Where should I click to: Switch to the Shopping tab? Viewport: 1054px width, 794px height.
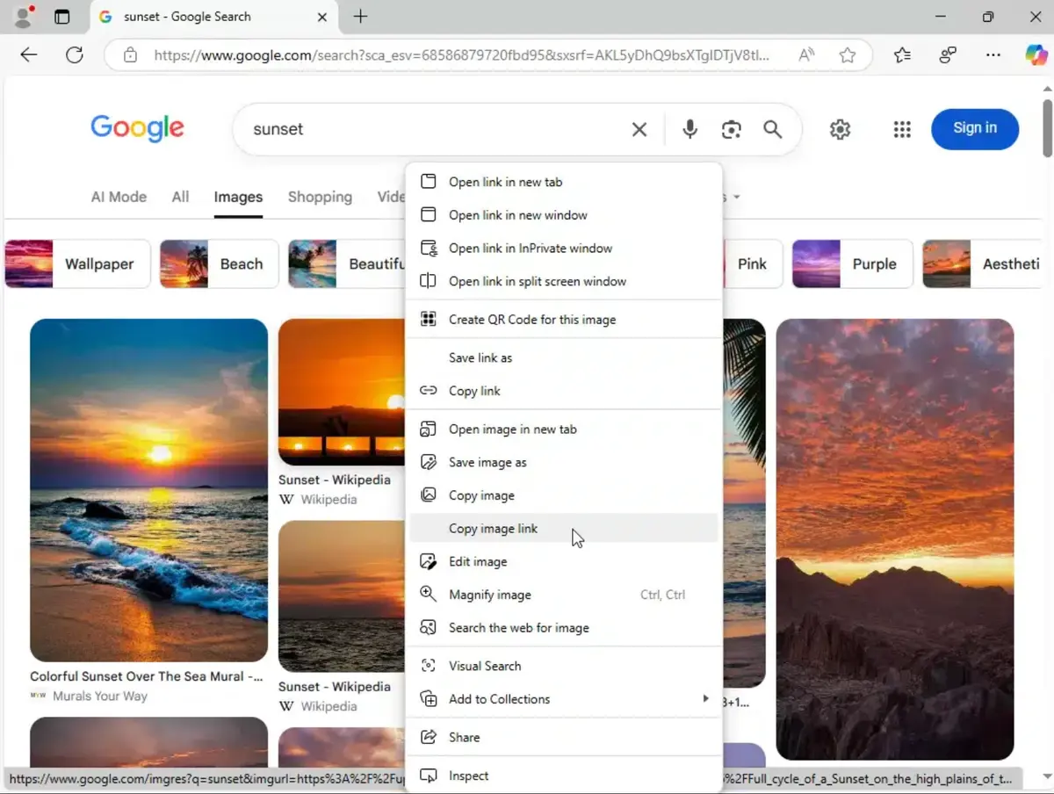(x=320, y=197)
